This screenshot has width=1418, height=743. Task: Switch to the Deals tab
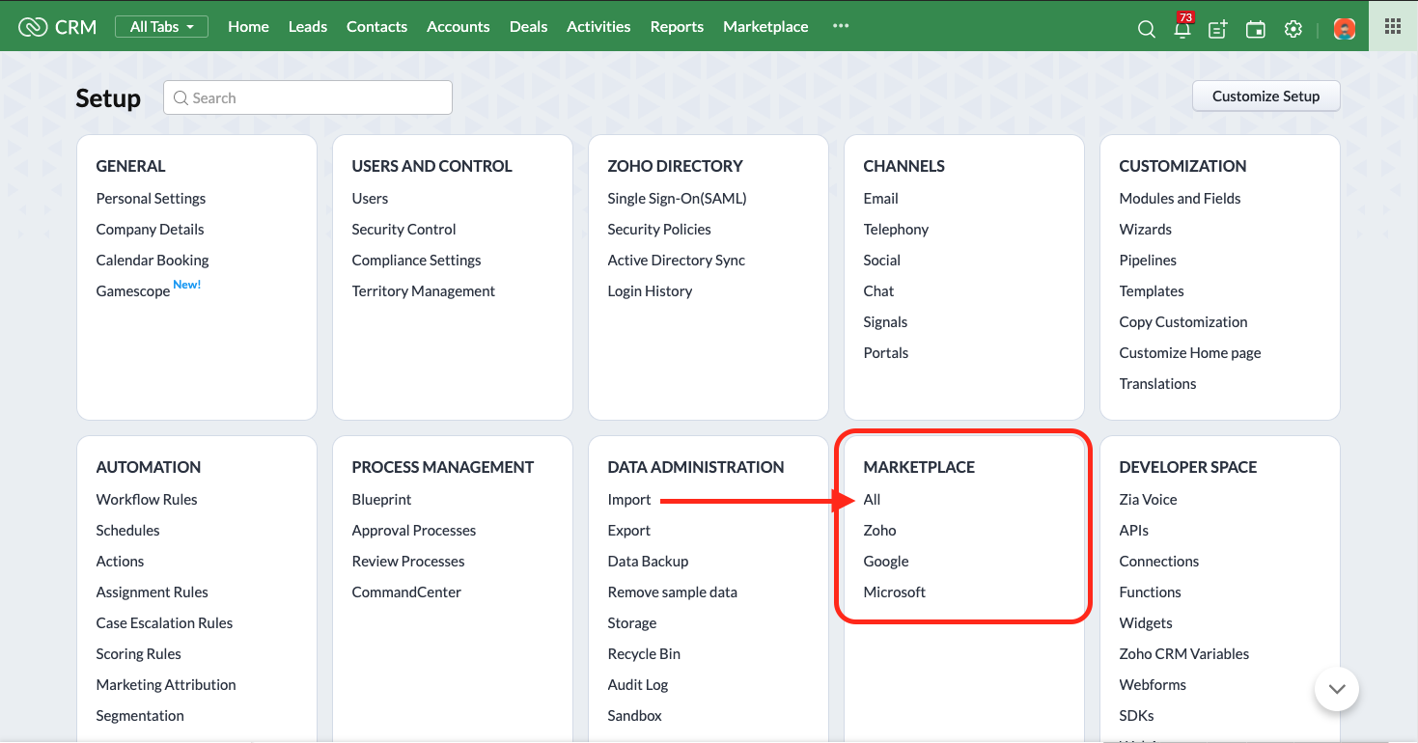[529, 27]
